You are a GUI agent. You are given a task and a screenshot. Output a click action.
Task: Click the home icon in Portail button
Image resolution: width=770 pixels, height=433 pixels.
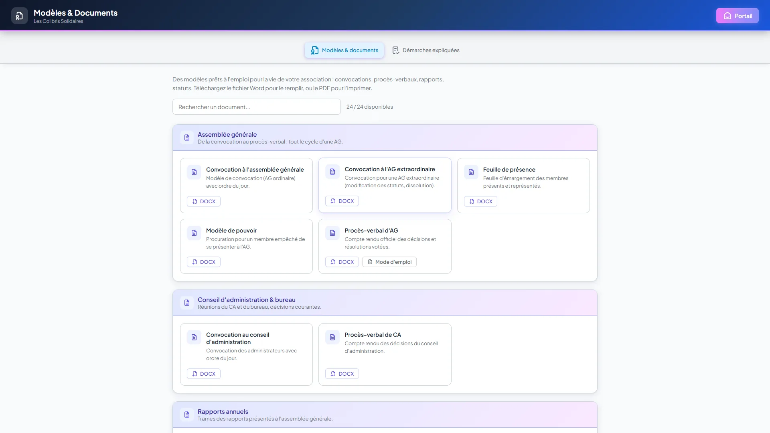click(x=727, y=16)
